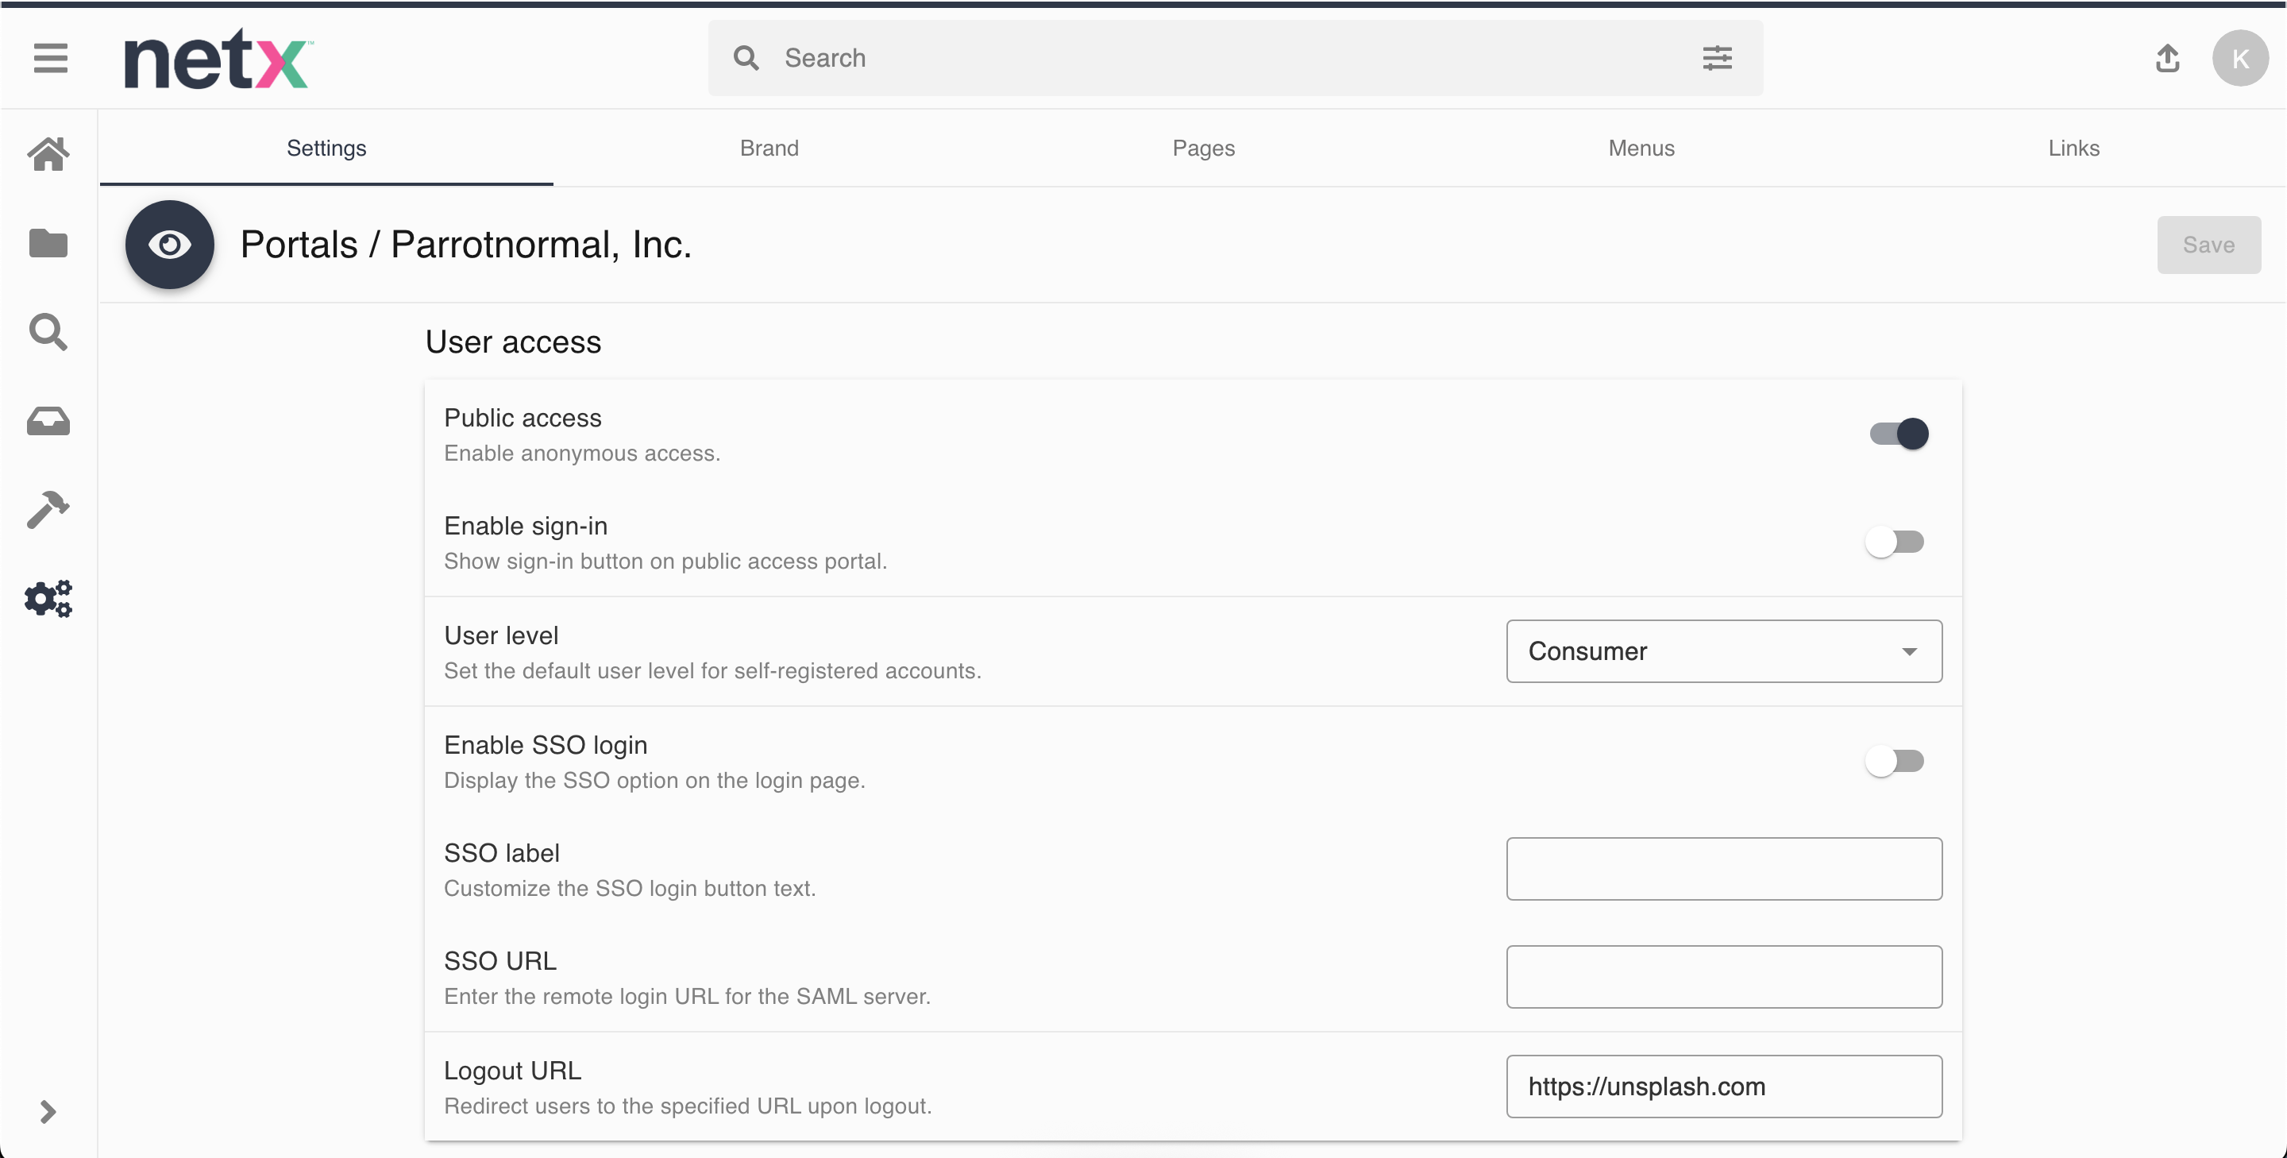Toggle Enable SSO login switch
Screen dimensions: 2287x1158
click(x=1895, y=761)
